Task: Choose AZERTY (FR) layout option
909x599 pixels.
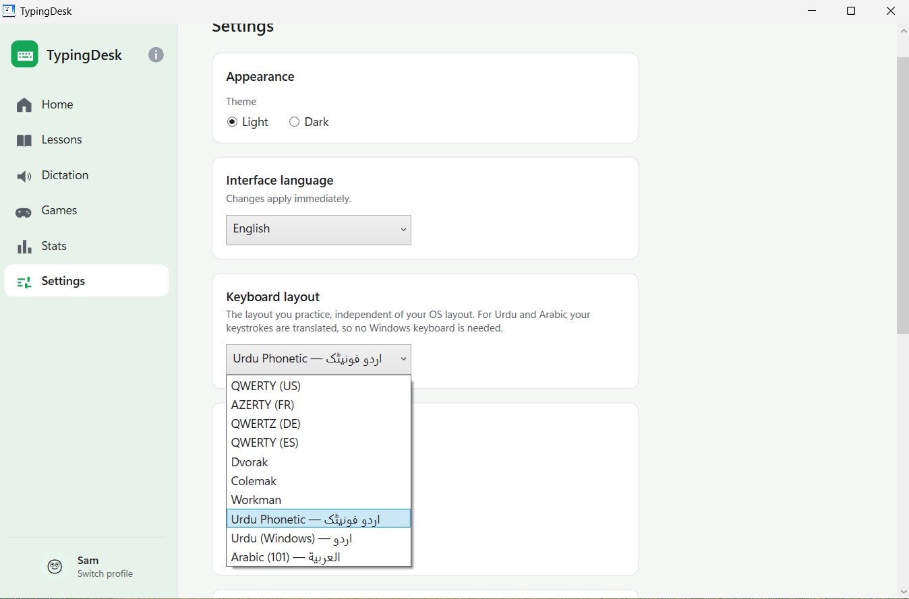Action: (318, 405)
